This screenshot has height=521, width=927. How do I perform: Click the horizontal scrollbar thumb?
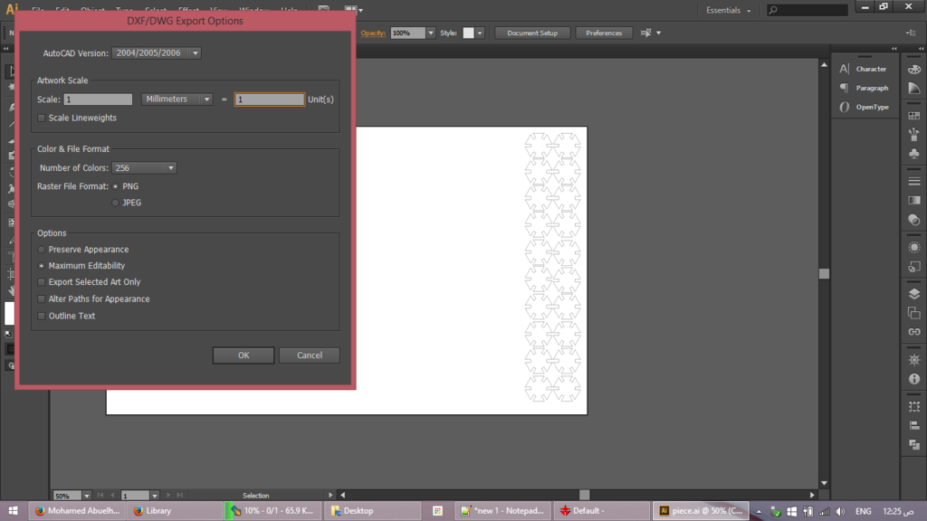[x=584, y=495]
